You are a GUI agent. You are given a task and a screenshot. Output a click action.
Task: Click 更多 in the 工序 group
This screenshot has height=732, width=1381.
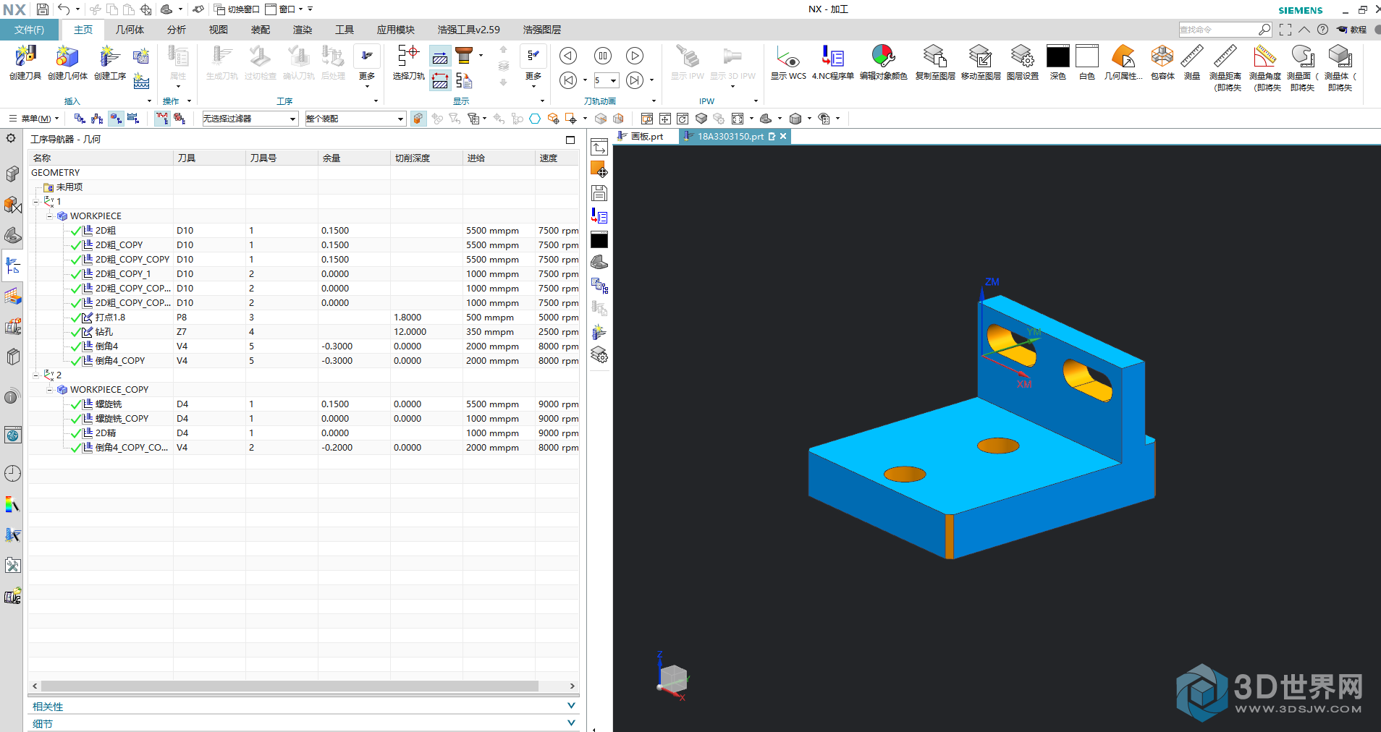[366, 65]
